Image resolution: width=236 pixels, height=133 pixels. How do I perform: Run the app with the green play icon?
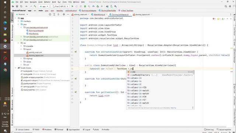pyautogui.click(x=72, y=6)
